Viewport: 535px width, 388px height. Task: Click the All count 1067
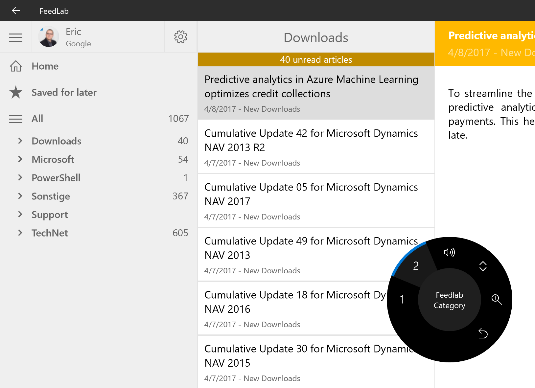point(178,119)
